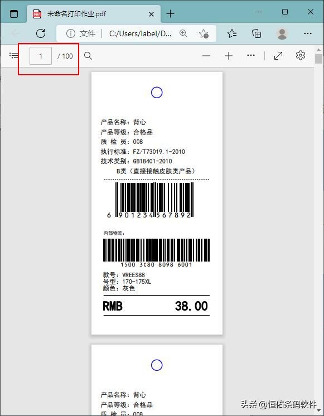Click 款号 VREES88 text

tap(124, 275)
